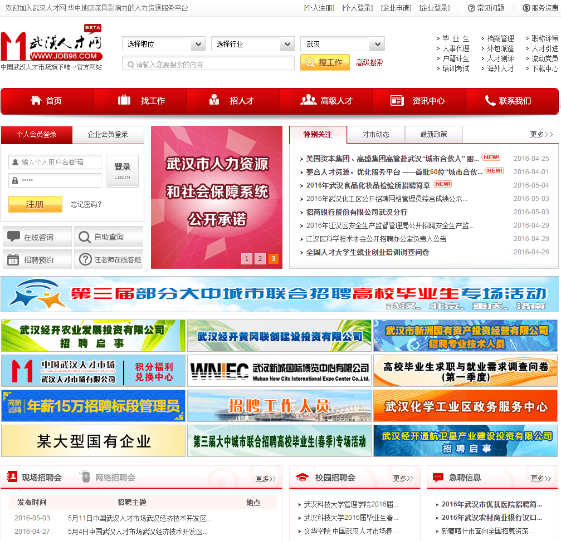This screenshot has width=561, height=541.
Task: Click the 登录 LOGIN button
Action: [x=122, y=171]
